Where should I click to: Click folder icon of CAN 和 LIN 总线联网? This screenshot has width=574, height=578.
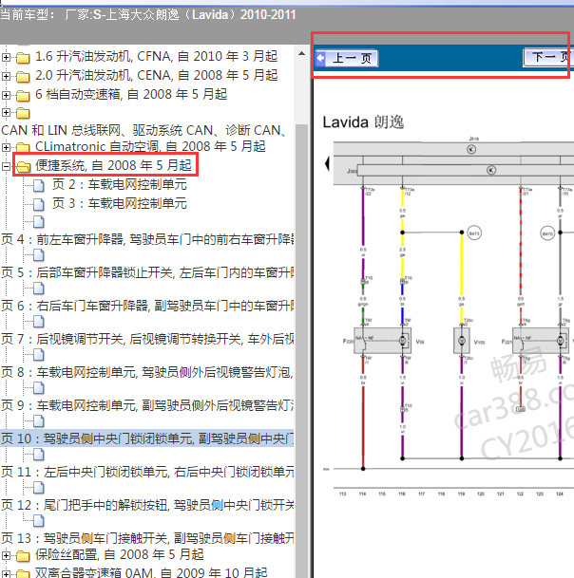pyautogui.click(x=23, y=112)
